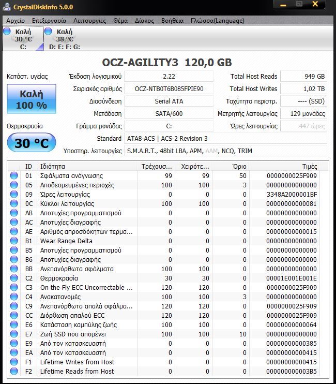
Task: Open the Γλώσσα(Language) menu
Action: click(x=218, y=21)
